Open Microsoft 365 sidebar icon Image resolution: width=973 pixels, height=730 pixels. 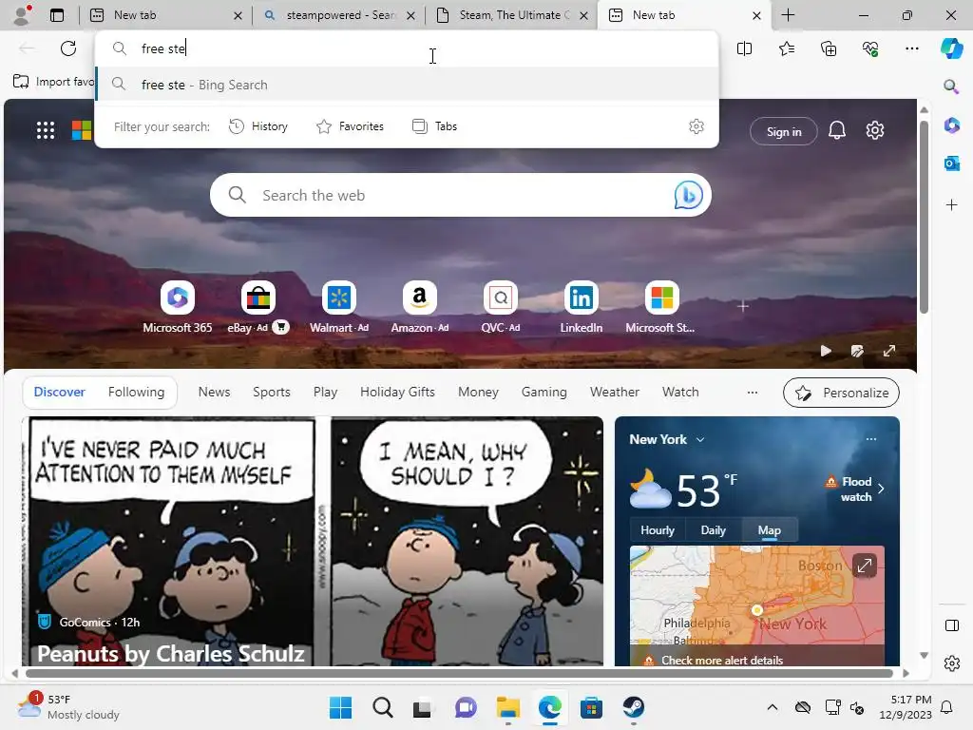coord(951,125)
